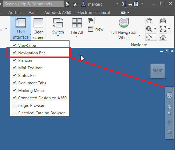Enable the iLogic Browser checkbox

pyautogui.click(x=14, y=105)
